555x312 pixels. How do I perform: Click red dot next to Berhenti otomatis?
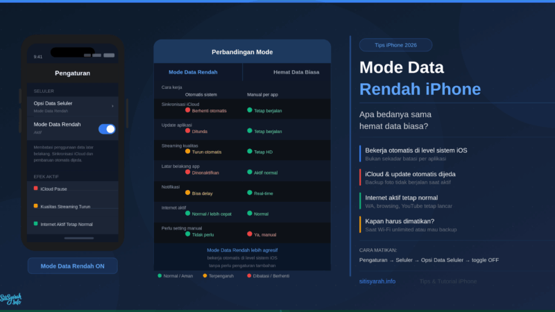tap(187, 110)
